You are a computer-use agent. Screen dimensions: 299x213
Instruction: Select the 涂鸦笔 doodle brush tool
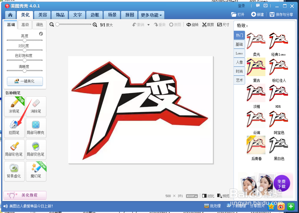click(14, 106)
